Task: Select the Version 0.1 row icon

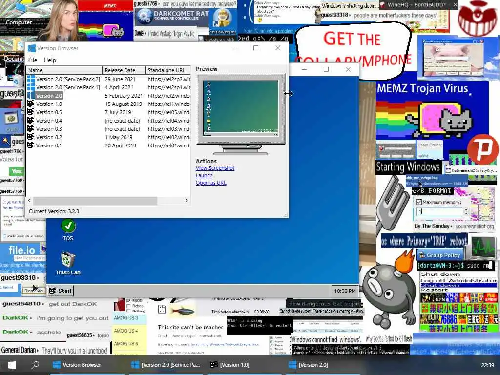Action: pos(31,146)
